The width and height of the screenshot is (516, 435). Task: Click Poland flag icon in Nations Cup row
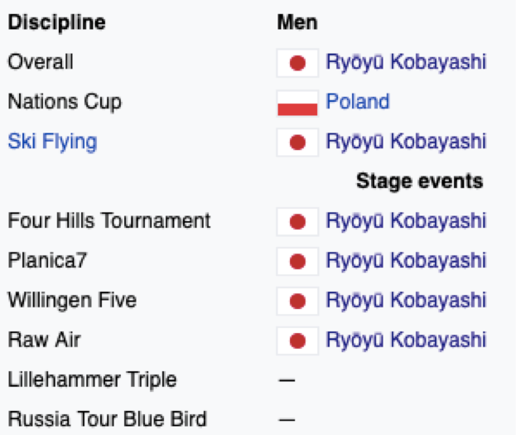[x=297, y=103]
